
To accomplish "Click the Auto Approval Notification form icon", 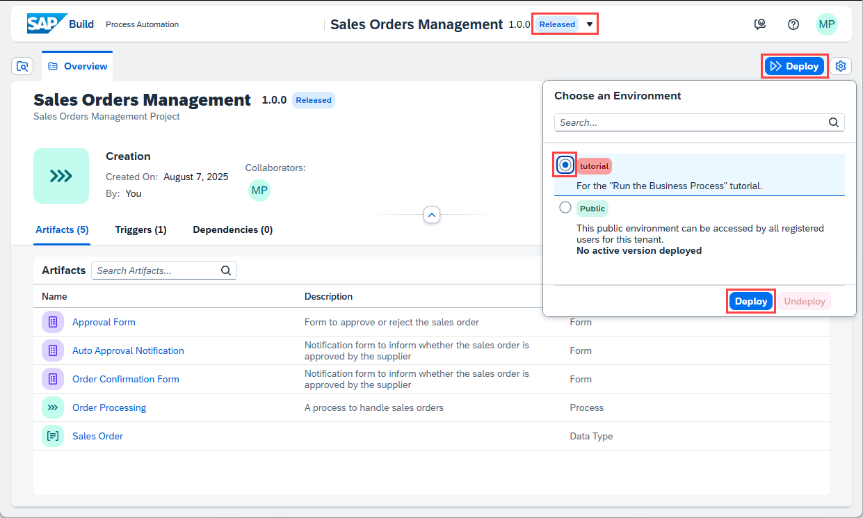I will [x=53, y=350].
